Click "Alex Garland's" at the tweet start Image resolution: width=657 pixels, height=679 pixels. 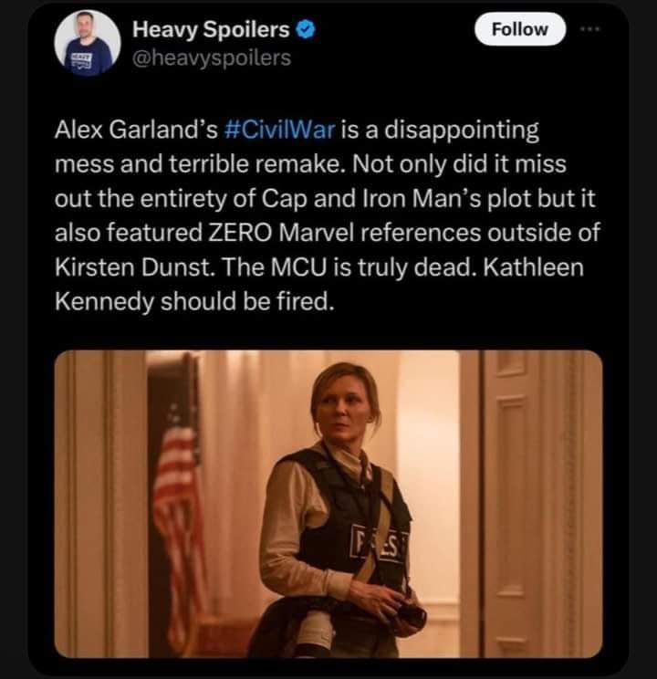pos(135,129)
